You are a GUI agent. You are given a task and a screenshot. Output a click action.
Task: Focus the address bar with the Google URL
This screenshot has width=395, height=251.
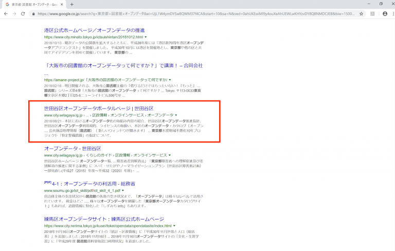pos(196,14)
